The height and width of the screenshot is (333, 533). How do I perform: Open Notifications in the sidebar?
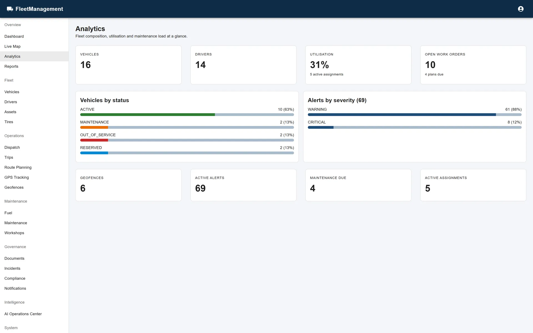[x=34, y=288]
